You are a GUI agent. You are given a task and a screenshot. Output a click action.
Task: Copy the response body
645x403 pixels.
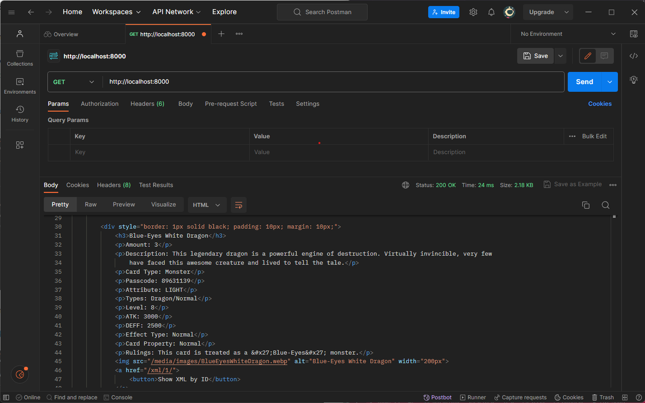click(x=586, y=205)
